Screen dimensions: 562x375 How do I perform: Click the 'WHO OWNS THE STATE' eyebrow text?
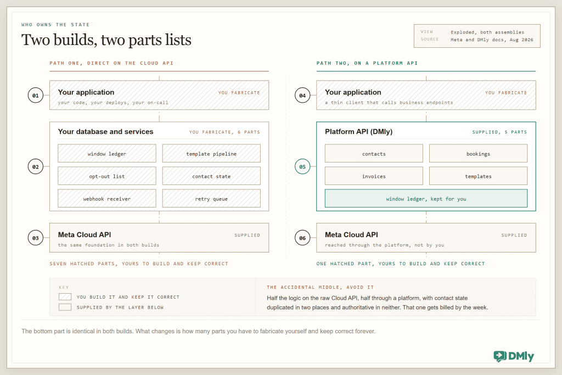(x=55, y=25)
